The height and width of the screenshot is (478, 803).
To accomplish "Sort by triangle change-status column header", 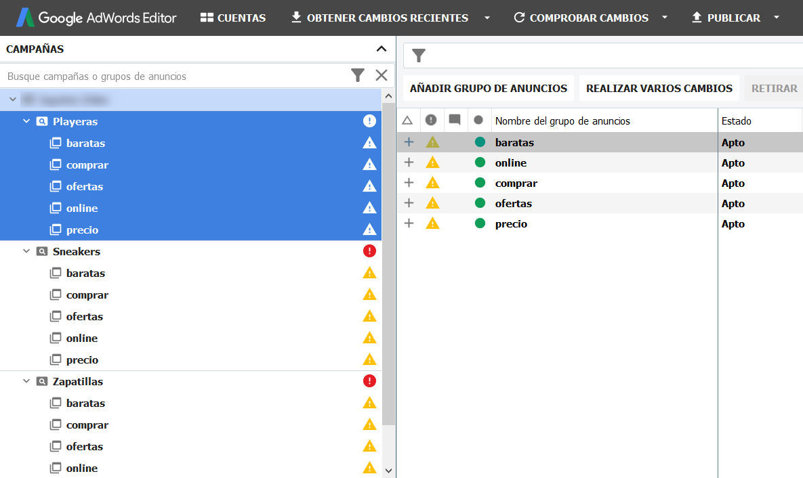I will click(407, 121).
